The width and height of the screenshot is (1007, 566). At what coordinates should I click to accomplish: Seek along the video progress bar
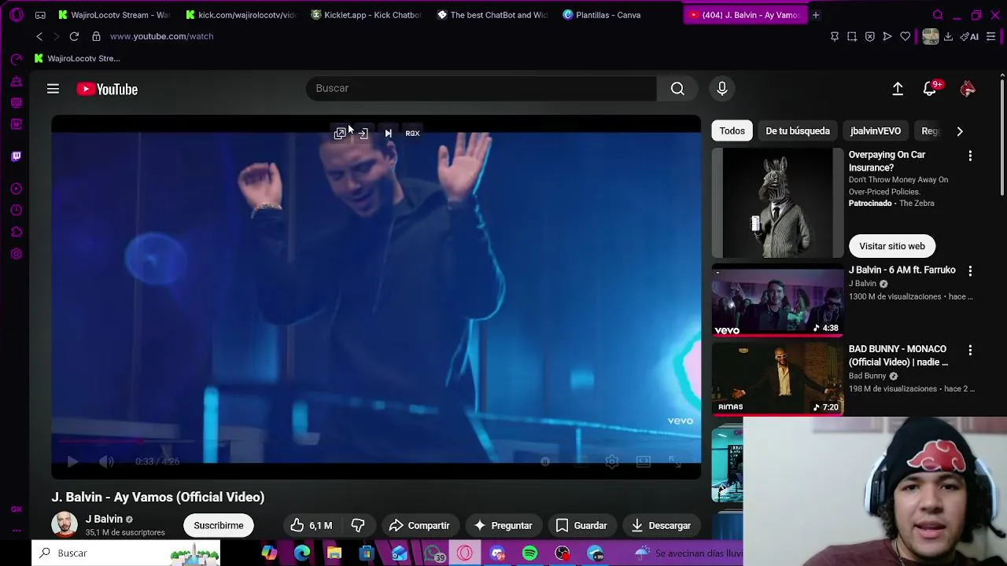(376, 443)
